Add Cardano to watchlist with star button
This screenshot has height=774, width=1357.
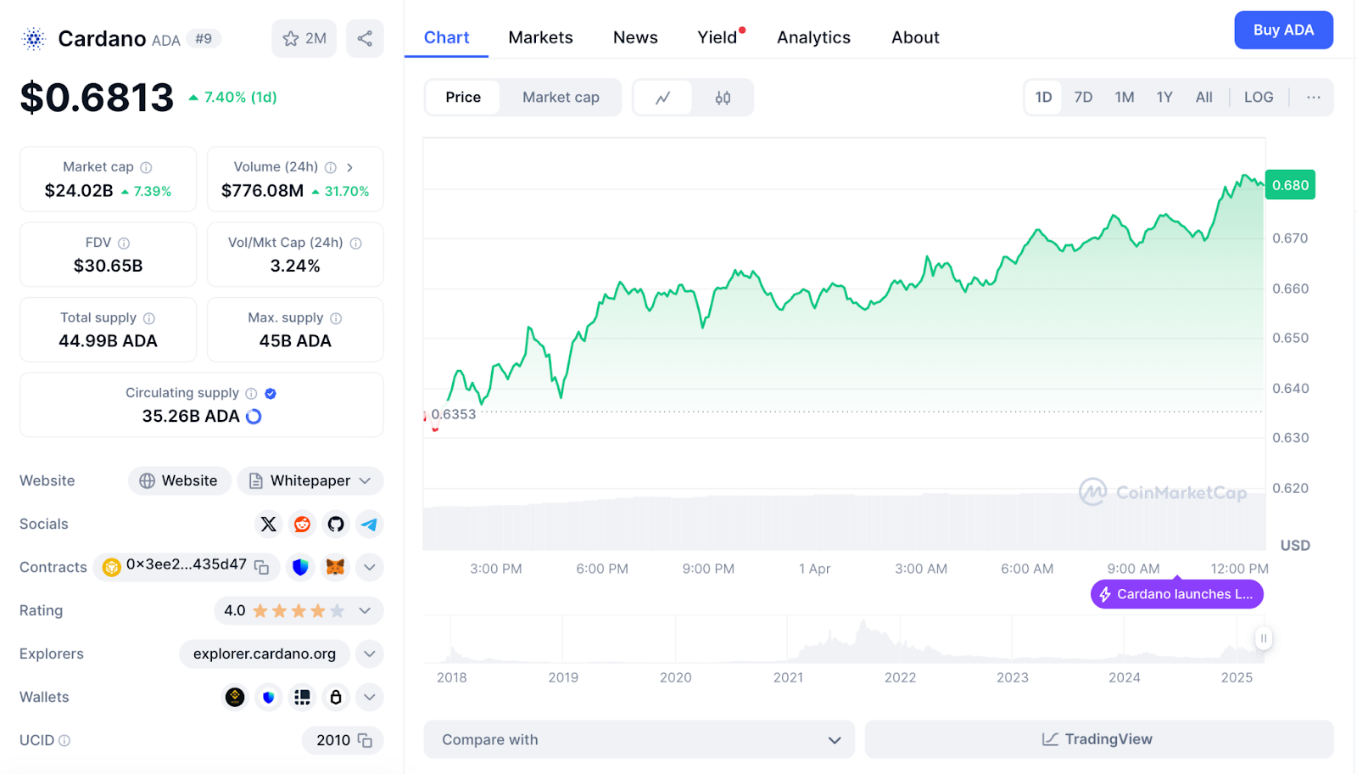tap(304, 39)
